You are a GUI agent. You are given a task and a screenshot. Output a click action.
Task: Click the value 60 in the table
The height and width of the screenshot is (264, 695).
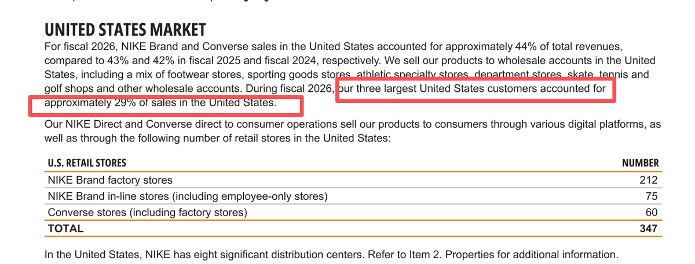pyautogui.click(x=652, y=213)
